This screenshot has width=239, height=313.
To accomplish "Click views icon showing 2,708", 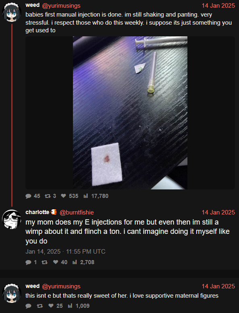I will pos(75,262).
